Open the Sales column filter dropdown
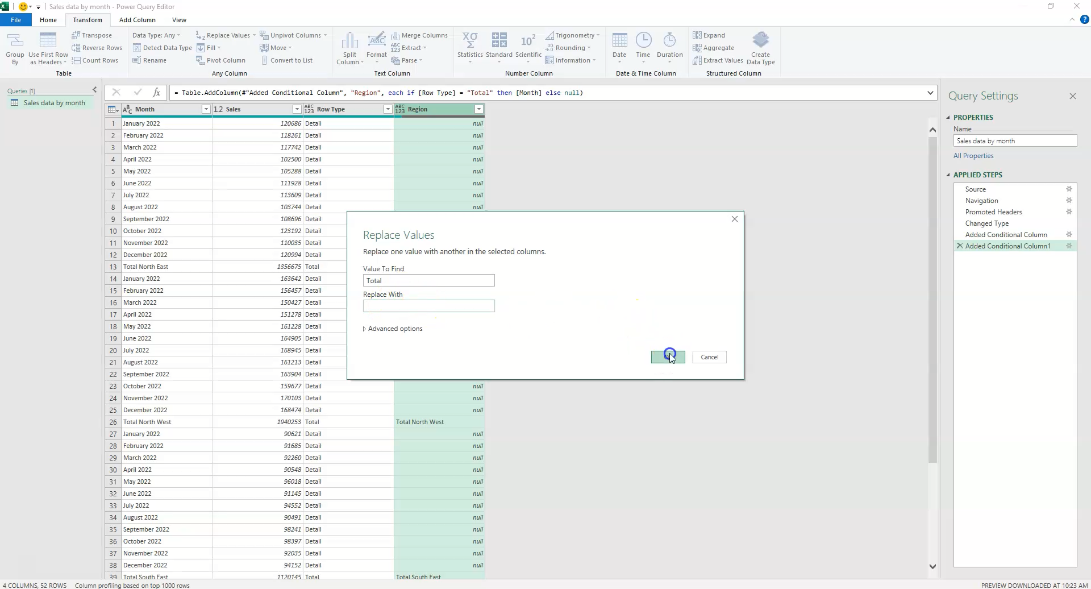Viewport: 1091px width, 589px height. click(297, 109)
